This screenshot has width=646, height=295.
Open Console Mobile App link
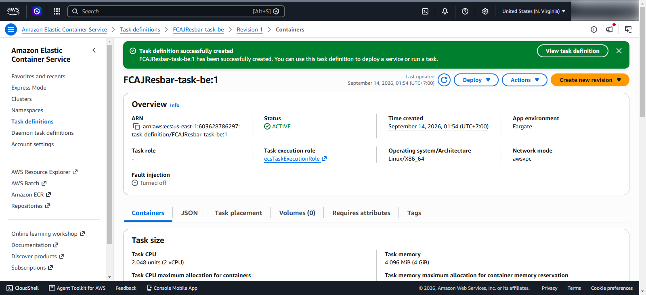[172, 288]
